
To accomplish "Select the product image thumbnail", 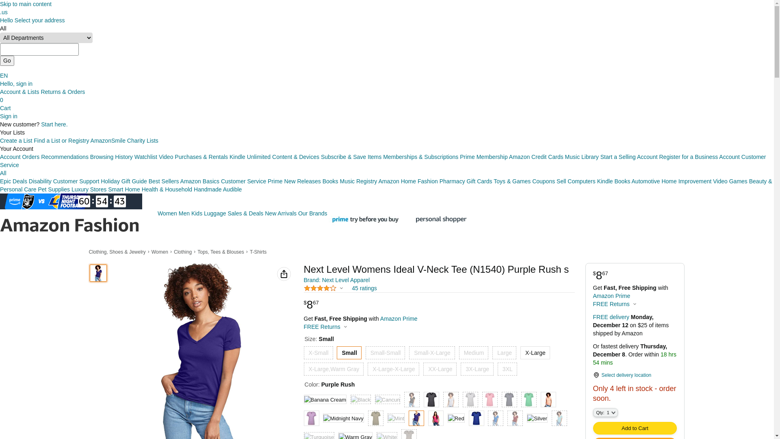I will coord(98,273).
